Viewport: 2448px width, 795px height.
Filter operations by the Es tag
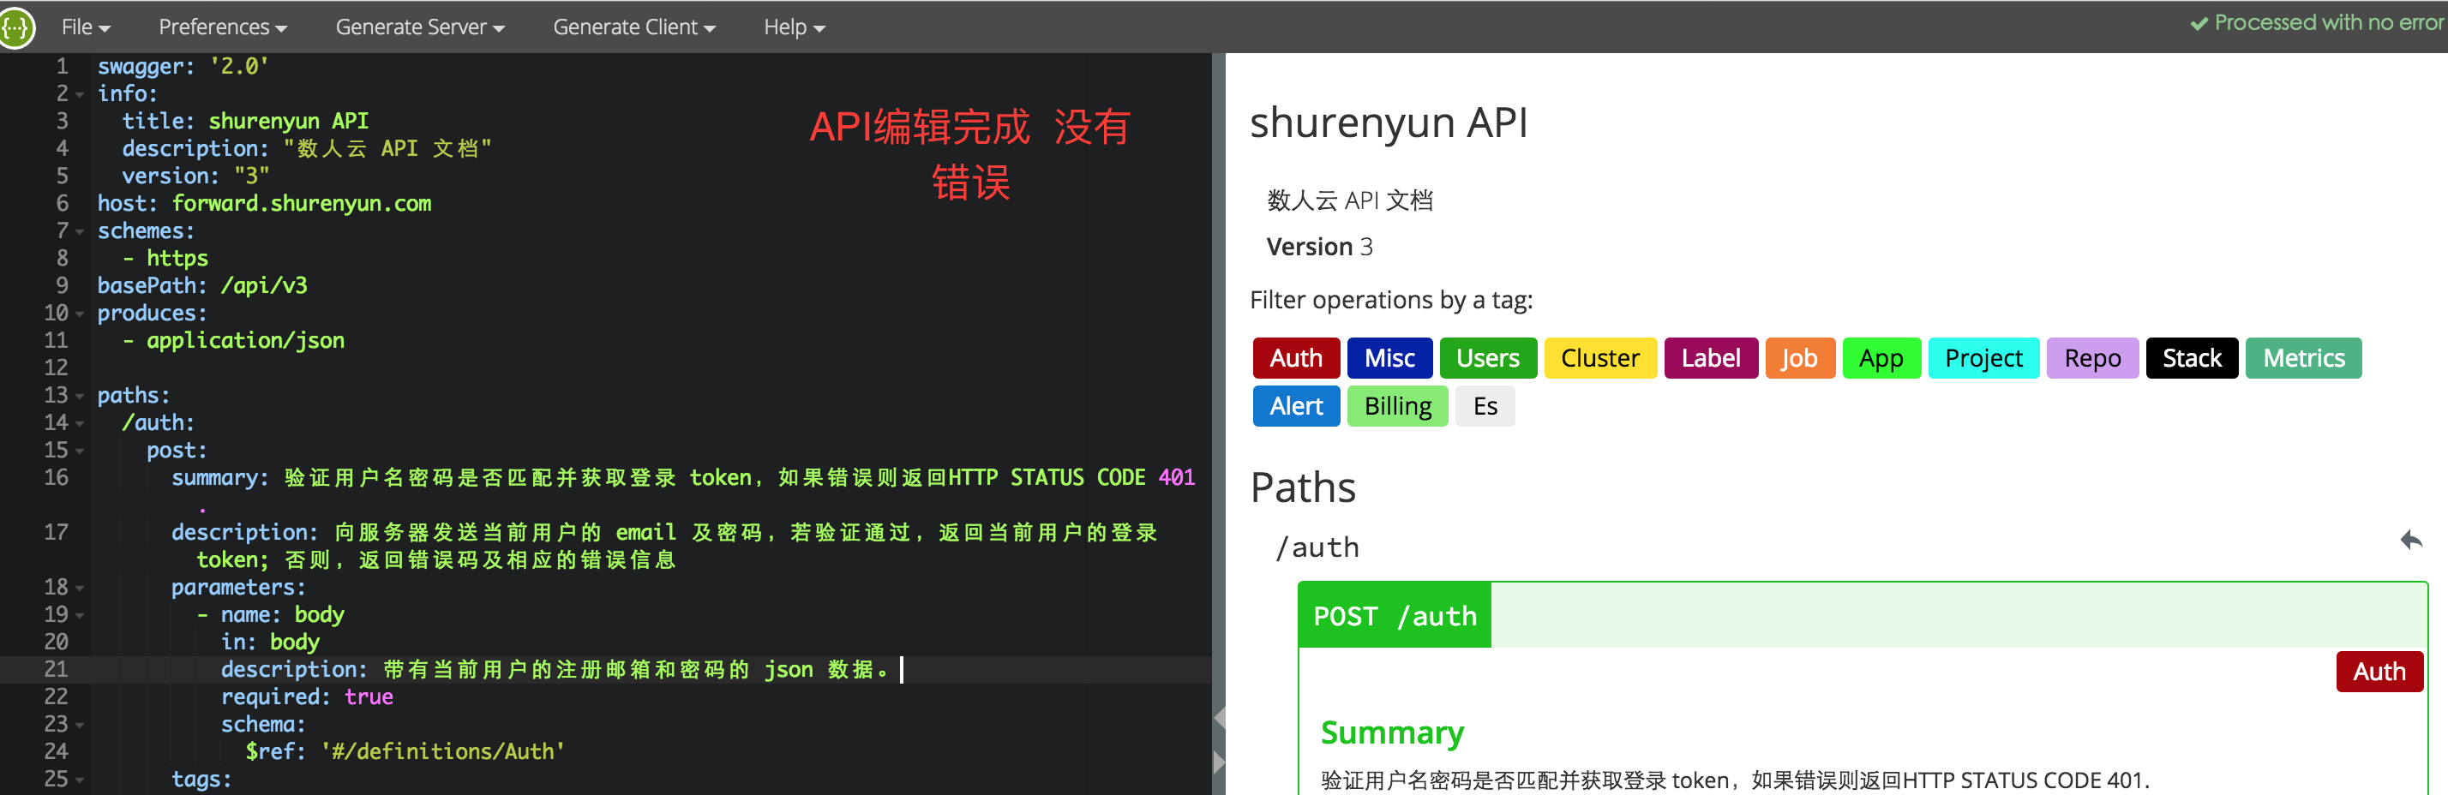coord(1485,407)
